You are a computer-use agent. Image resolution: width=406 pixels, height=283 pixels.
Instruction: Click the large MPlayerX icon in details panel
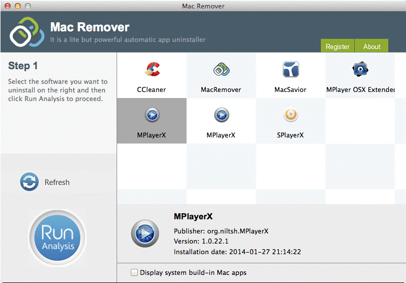click(x=145, y=233)
